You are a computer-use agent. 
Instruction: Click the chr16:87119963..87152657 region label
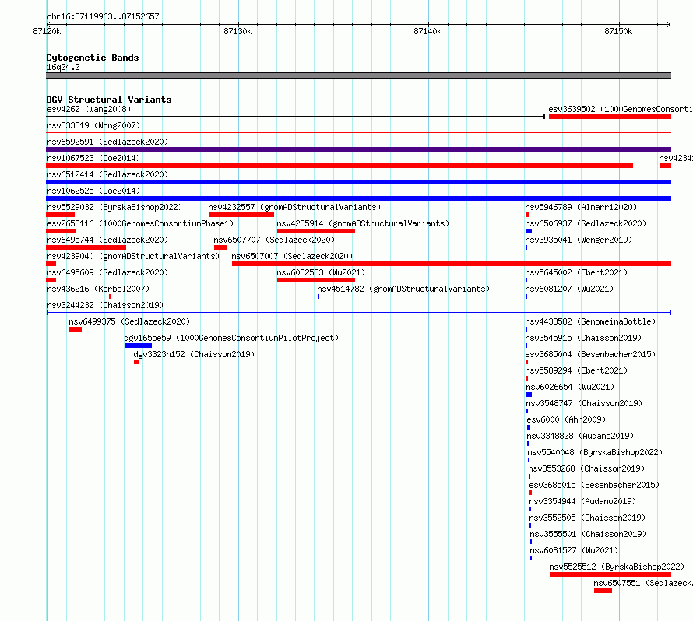103,16
